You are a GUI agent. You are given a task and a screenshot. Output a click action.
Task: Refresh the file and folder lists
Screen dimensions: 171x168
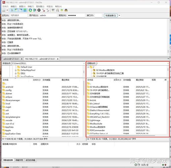click(x=30, y=10)
